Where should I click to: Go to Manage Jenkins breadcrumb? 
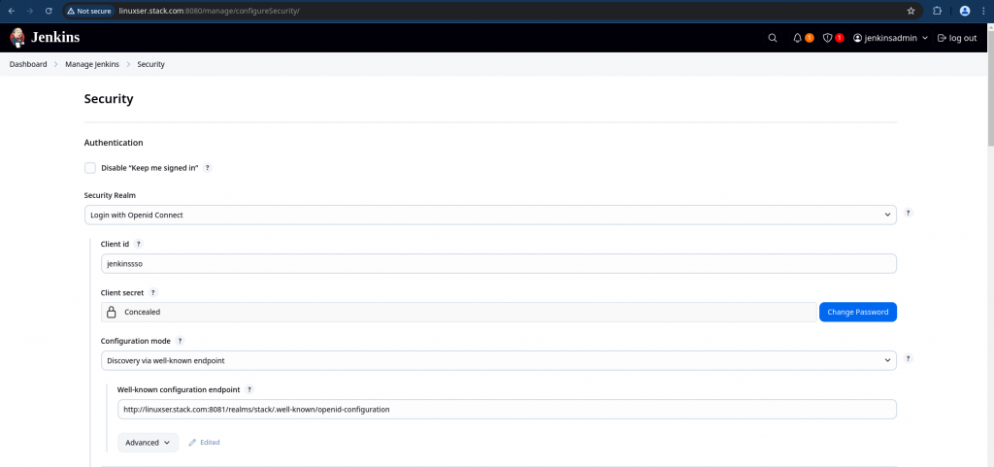(x=92, y=64)
